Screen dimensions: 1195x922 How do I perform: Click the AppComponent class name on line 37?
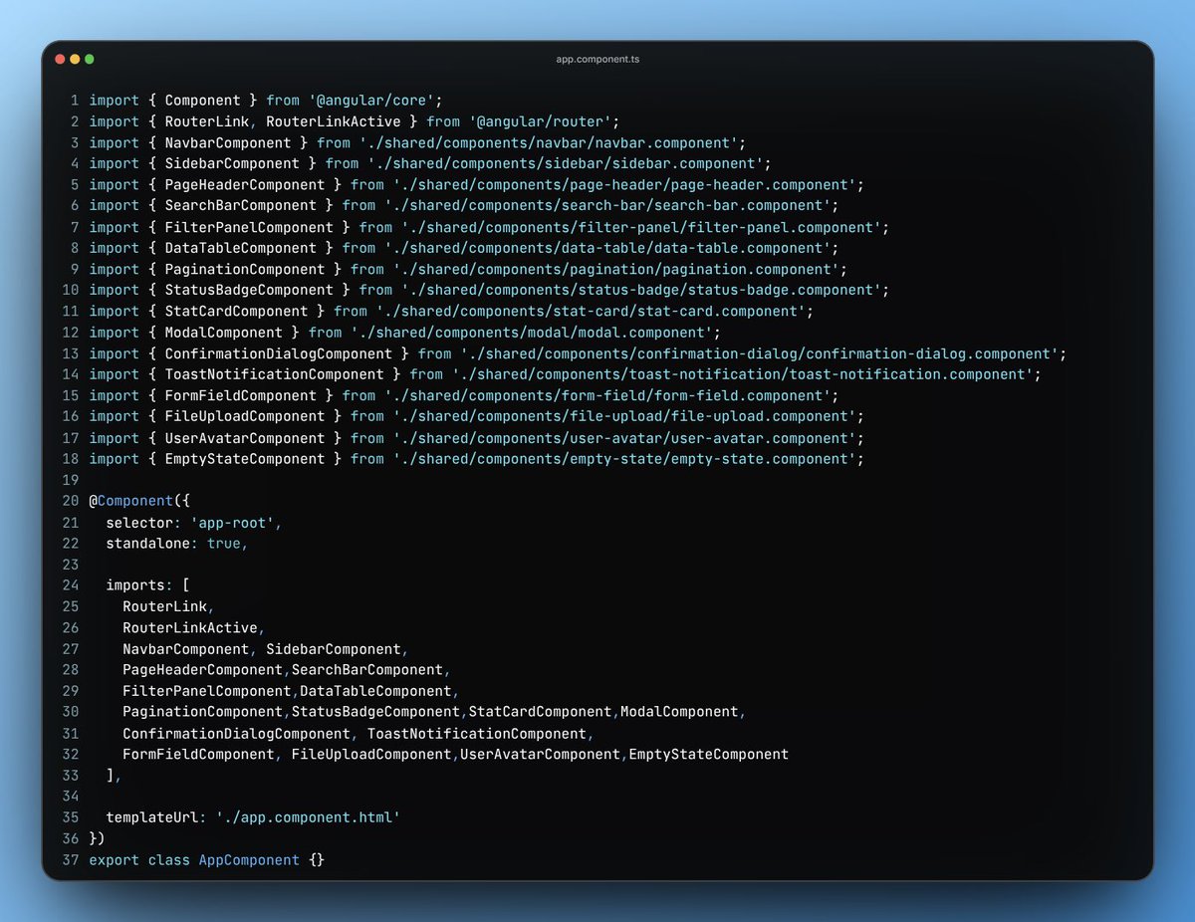249,859
